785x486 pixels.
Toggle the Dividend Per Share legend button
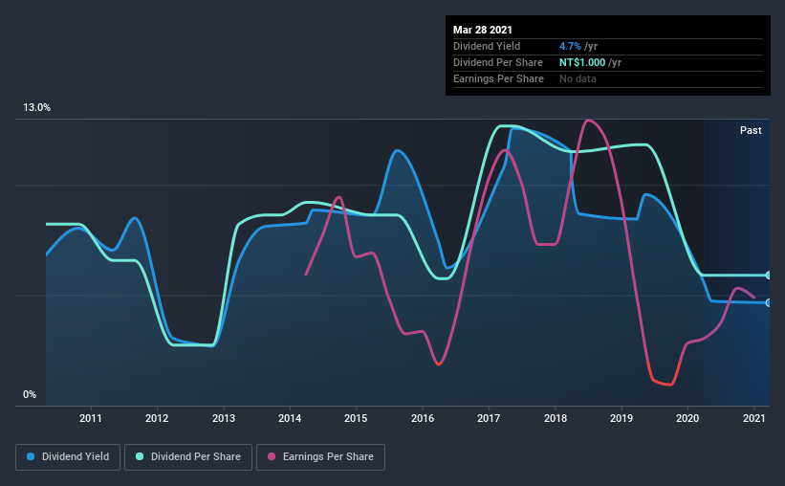tap(188, 457)
